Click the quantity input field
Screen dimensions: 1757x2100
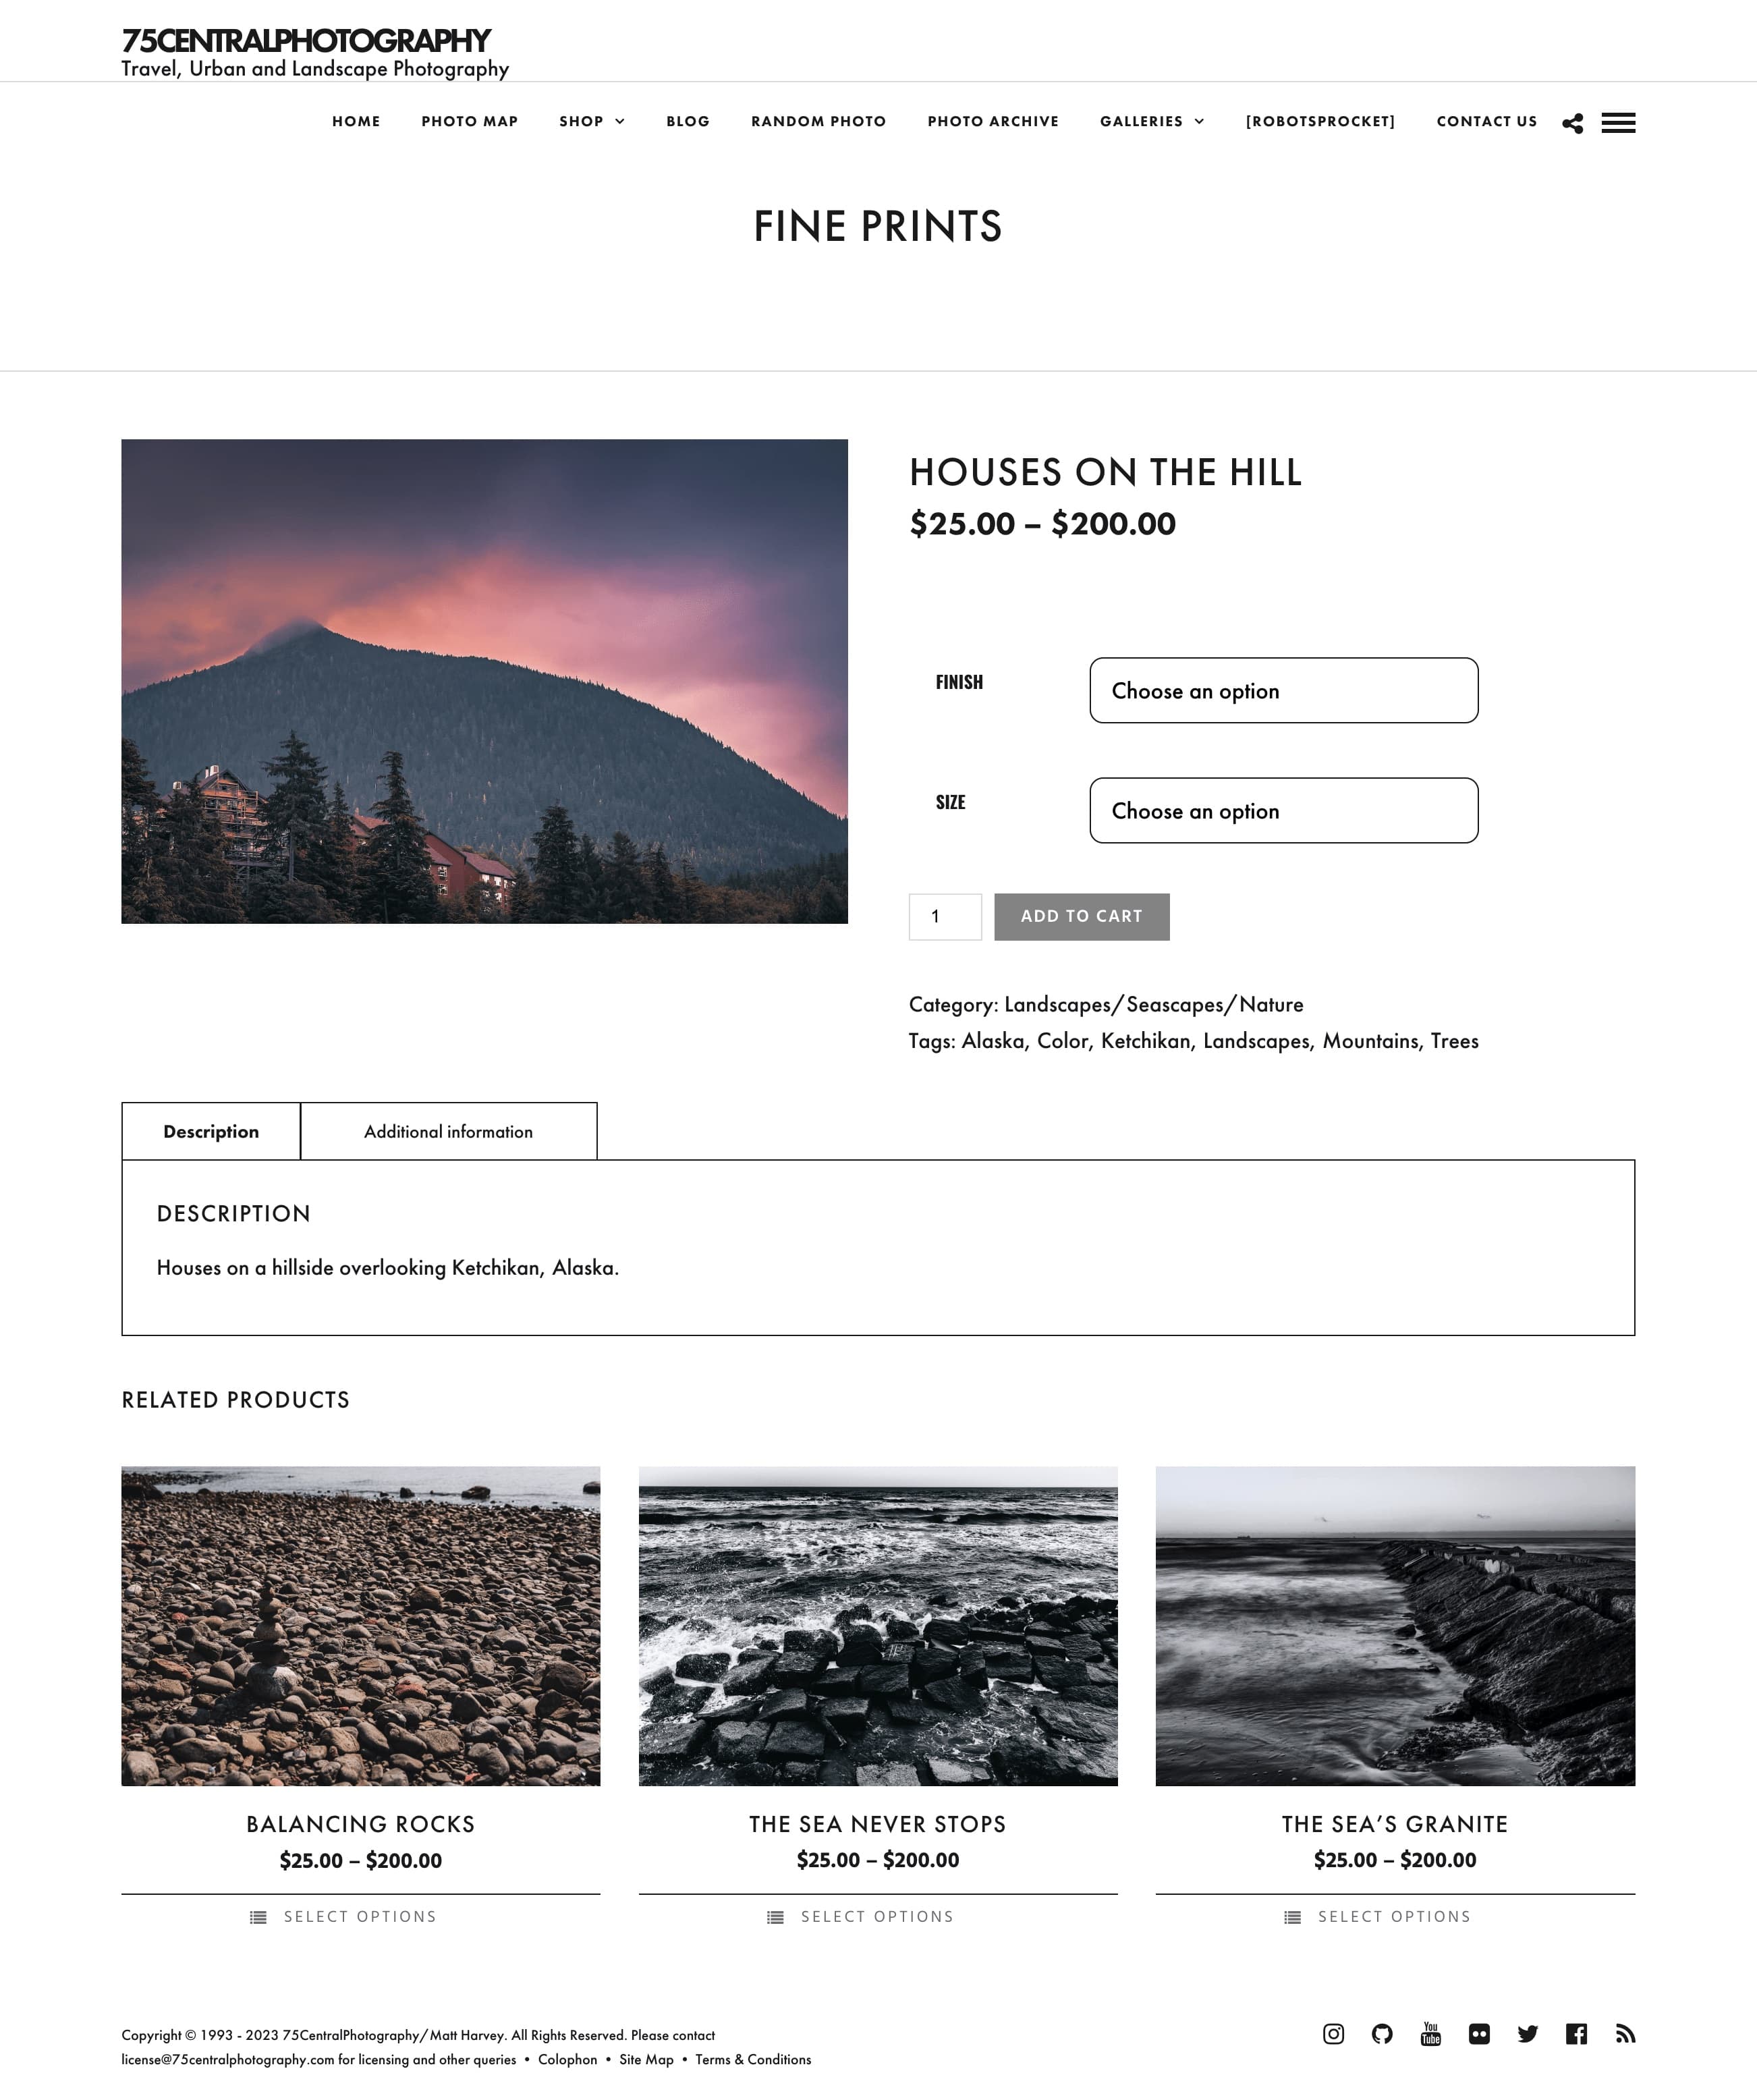tap(945, 916)
